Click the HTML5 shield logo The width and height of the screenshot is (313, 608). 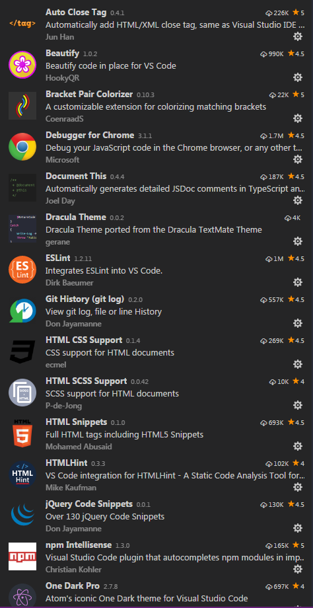point(22,434)
